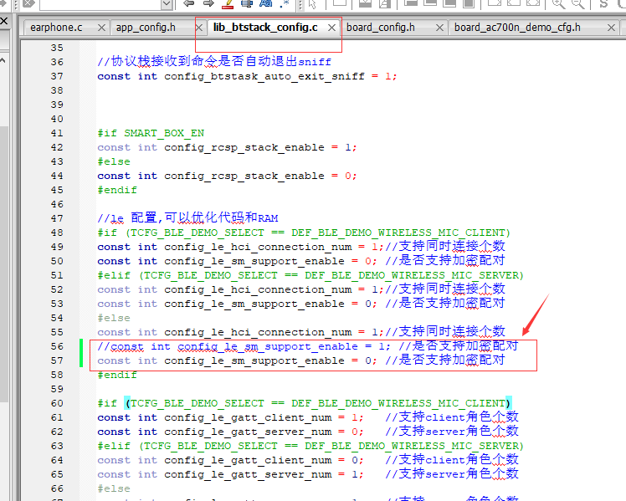Image resolution: width=626 pixels, height=501 pixels.
Task: Click config_rcsp_stack_enable = 1 line
Action: 227,147
